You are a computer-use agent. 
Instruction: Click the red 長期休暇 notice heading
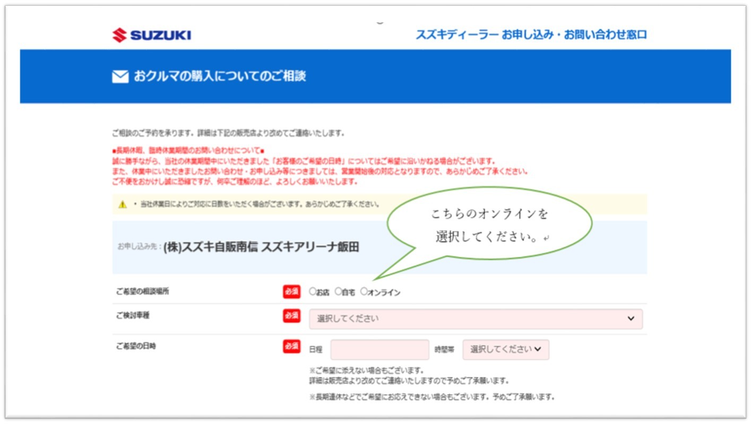pos(188,151)
